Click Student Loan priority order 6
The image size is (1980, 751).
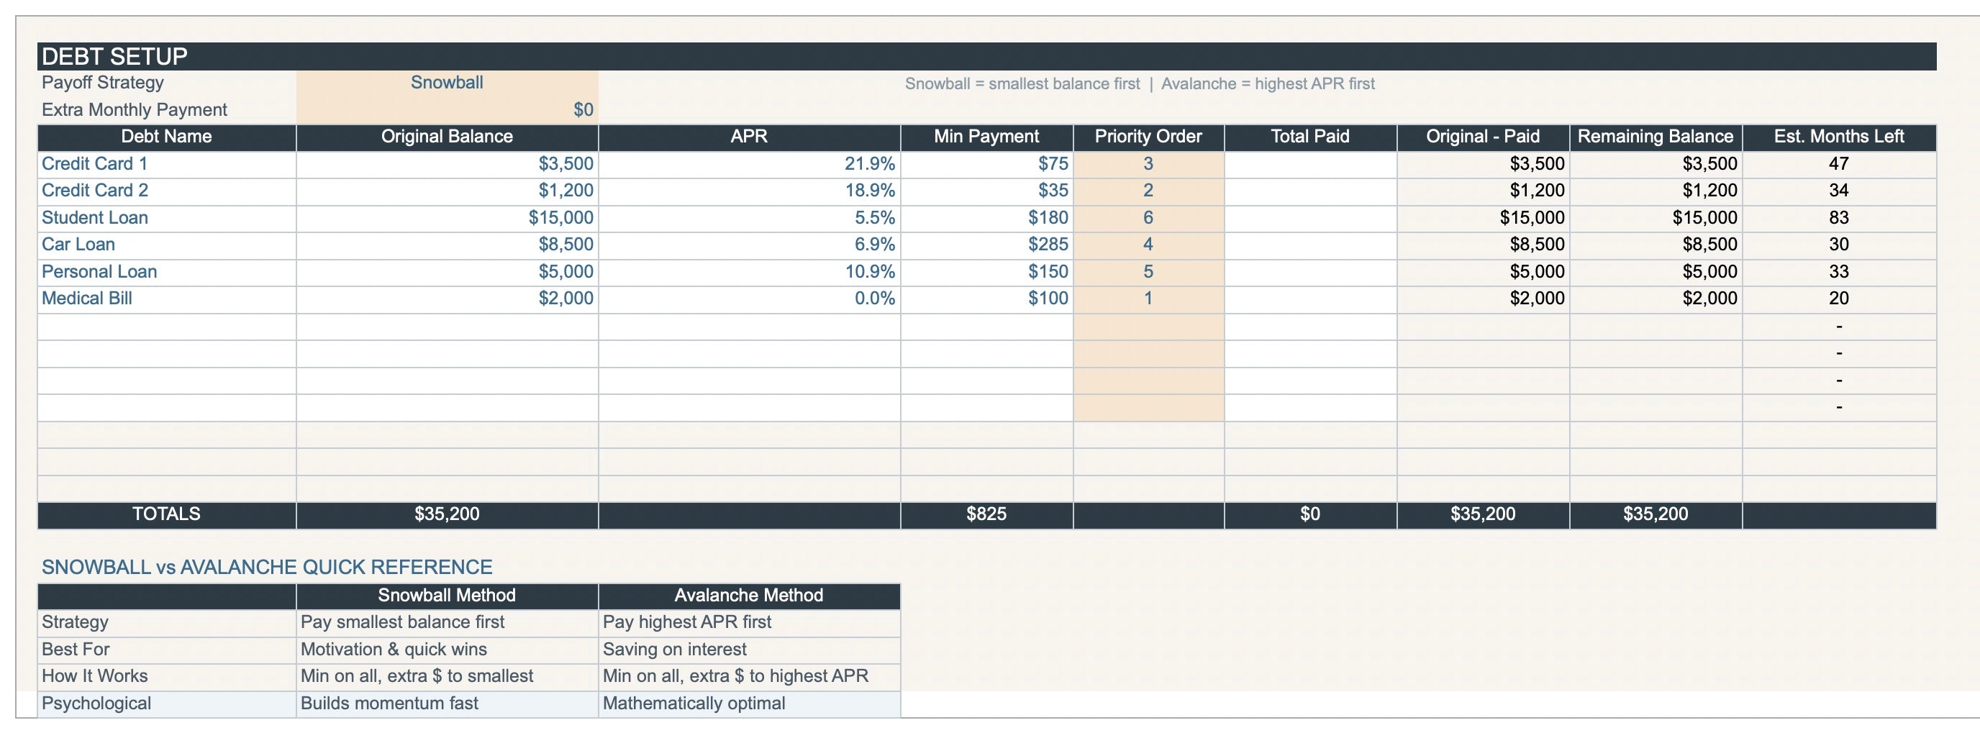[x=1148, y=218]
